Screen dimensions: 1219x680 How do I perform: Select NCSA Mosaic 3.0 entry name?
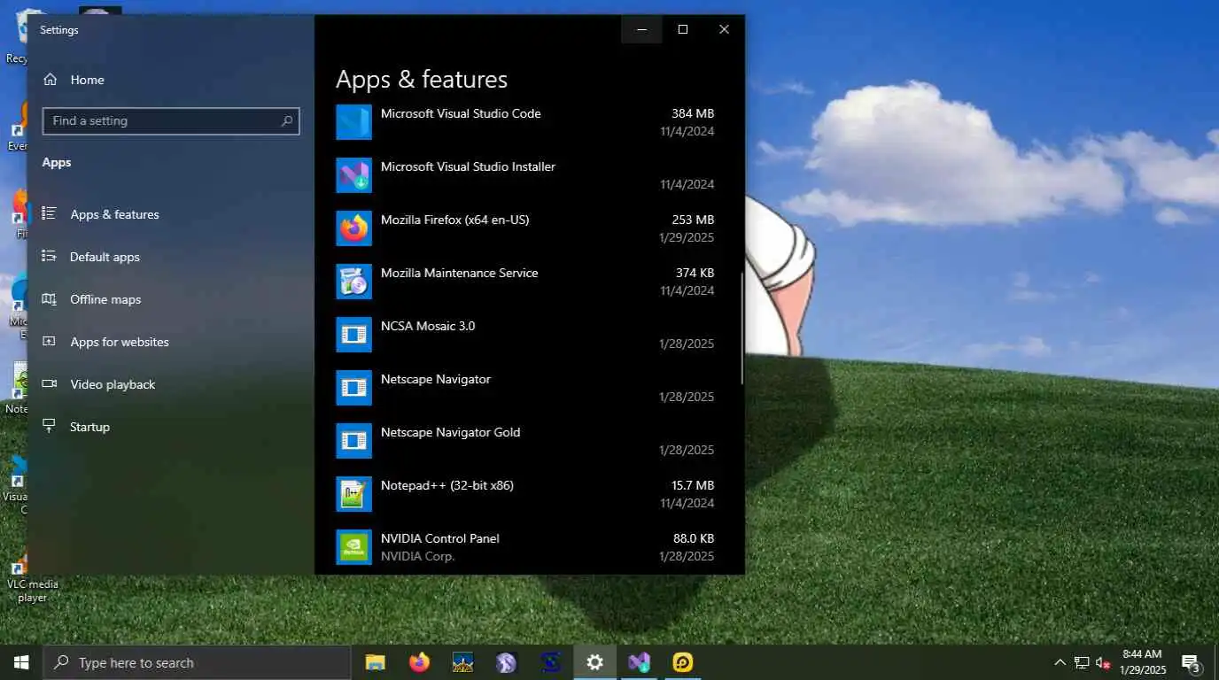428,326
